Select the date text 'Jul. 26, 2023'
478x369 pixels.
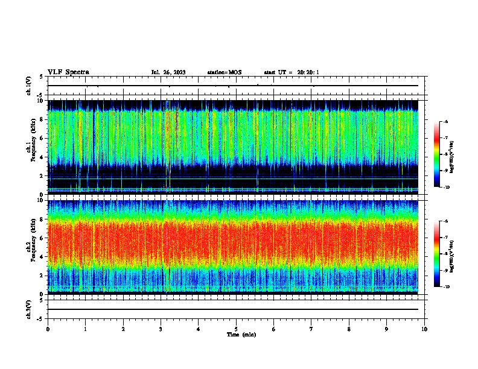coord(168,72)
